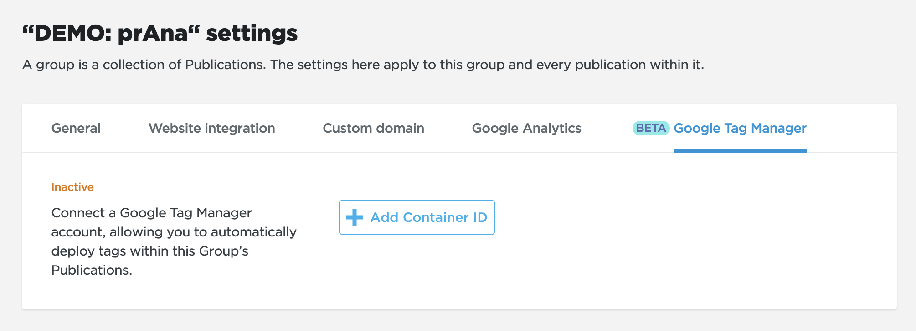Image resolution: width=916 pixels, height=331 pixels.
Task: Switch to the Website integration tab
Action: tap(212, 128)
